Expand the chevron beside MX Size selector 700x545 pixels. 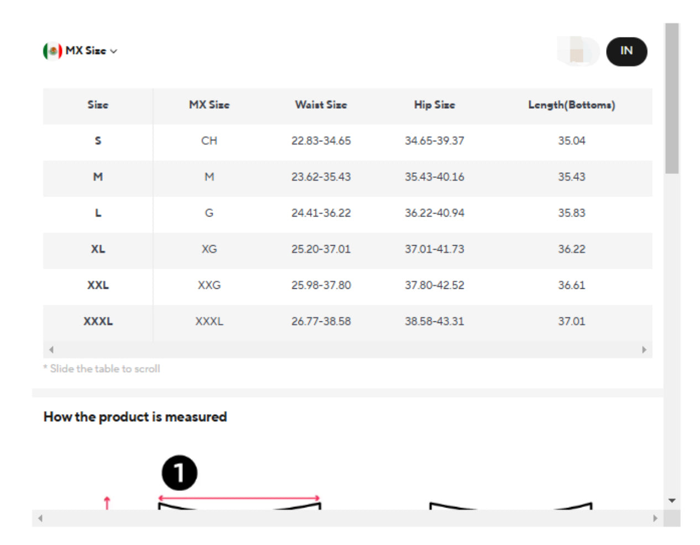tap(114, 51)
